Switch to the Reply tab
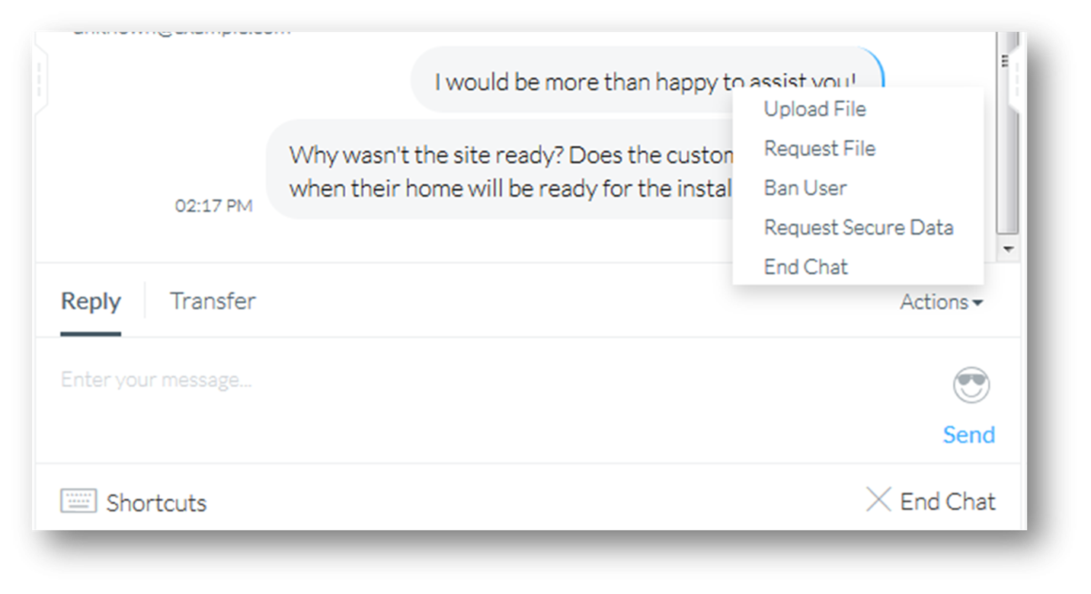Screen dimensions: 1091x594 91,302
